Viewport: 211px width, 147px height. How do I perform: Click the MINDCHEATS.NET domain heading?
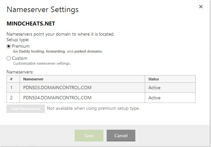(31, 24)
